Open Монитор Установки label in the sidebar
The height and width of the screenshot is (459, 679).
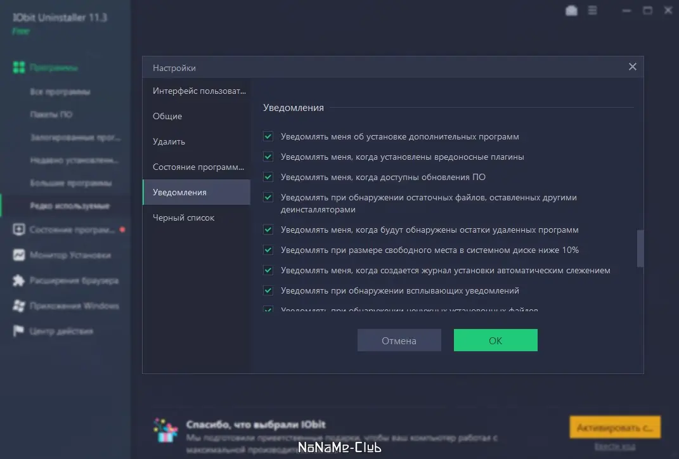click(70, 255)
